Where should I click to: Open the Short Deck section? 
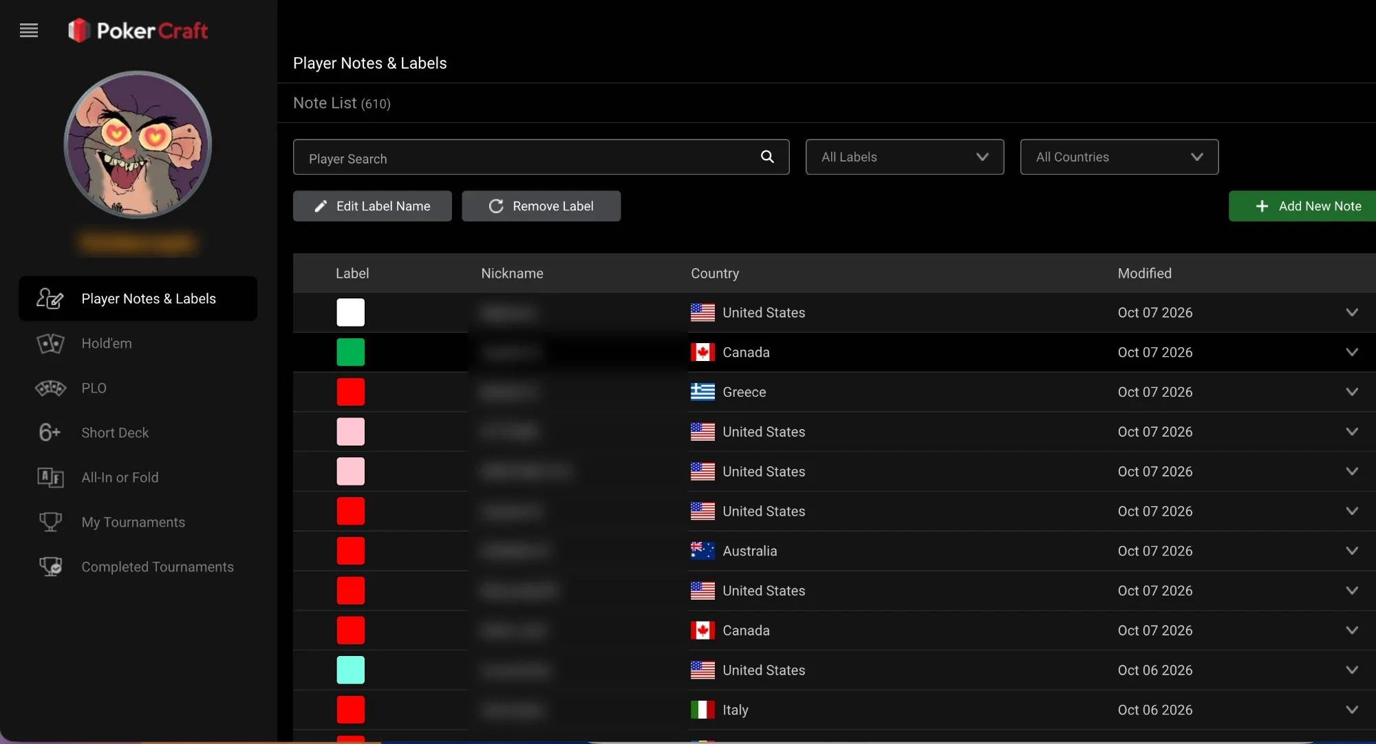138,433
